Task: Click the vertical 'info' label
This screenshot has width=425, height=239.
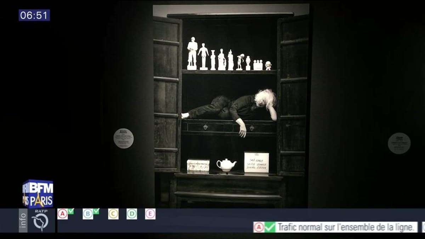Action: pos(23,221)
